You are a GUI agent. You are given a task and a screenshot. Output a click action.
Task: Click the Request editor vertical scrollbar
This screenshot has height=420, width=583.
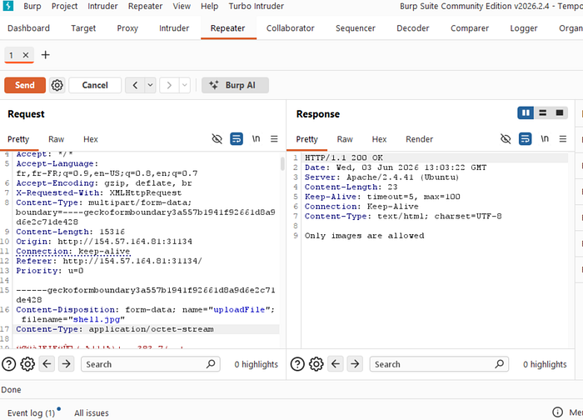point(282,163)
